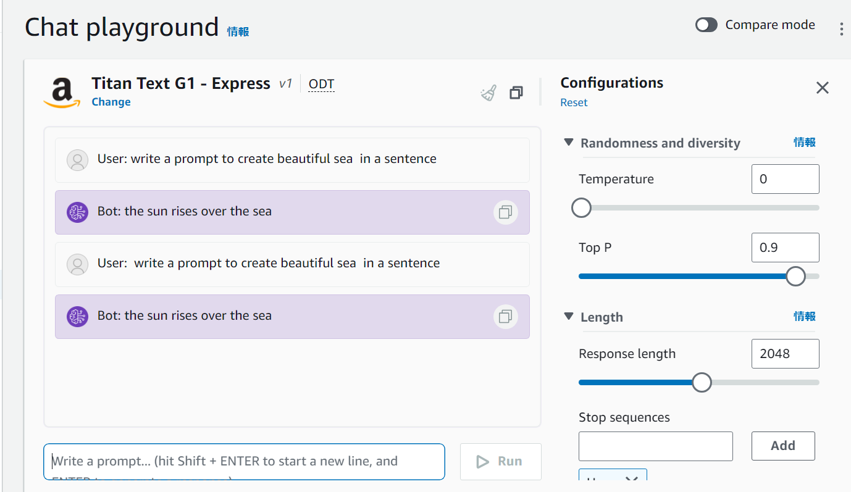Image resolution: width=851 pixels, height=492 pixels.
Task: Toggle Compare mode switch
Action: coord(706,25)
